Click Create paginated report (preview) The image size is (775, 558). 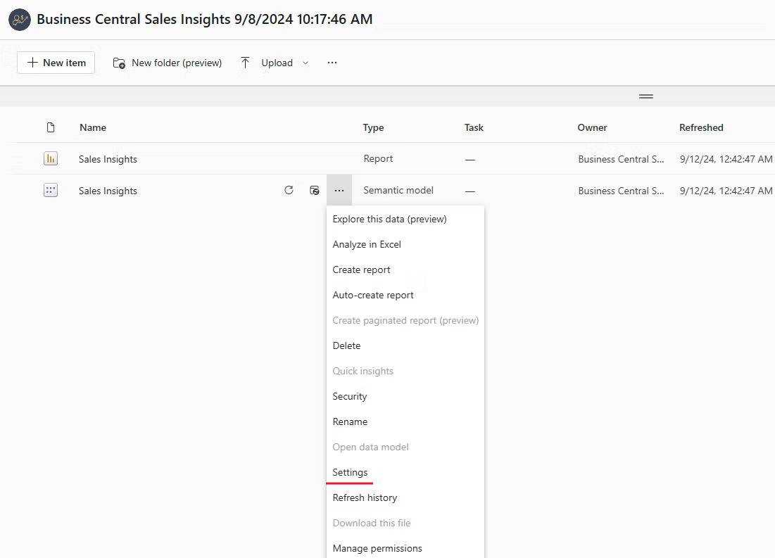click(x=405, y=320)
